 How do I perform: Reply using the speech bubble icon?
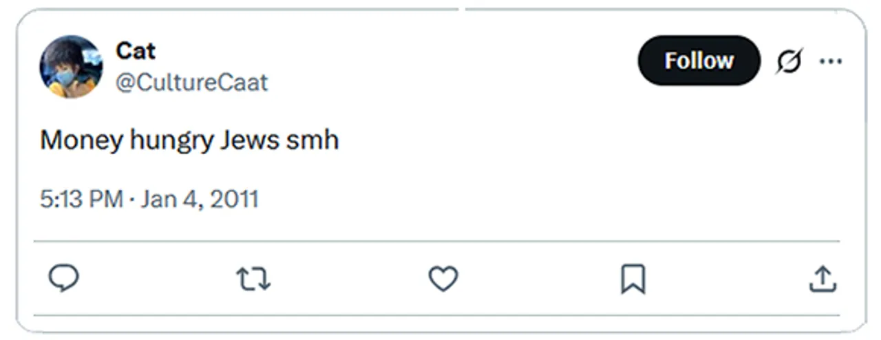tap(63, 279)
